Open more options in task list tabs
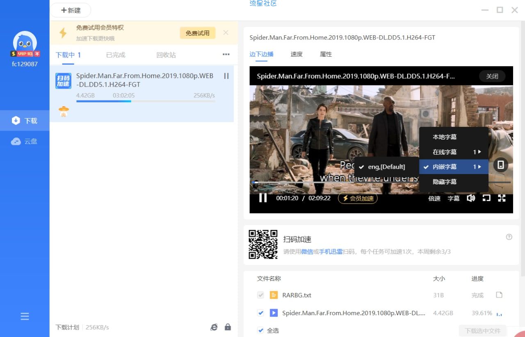This screenshot has width=525, height=337. (226, 54)
